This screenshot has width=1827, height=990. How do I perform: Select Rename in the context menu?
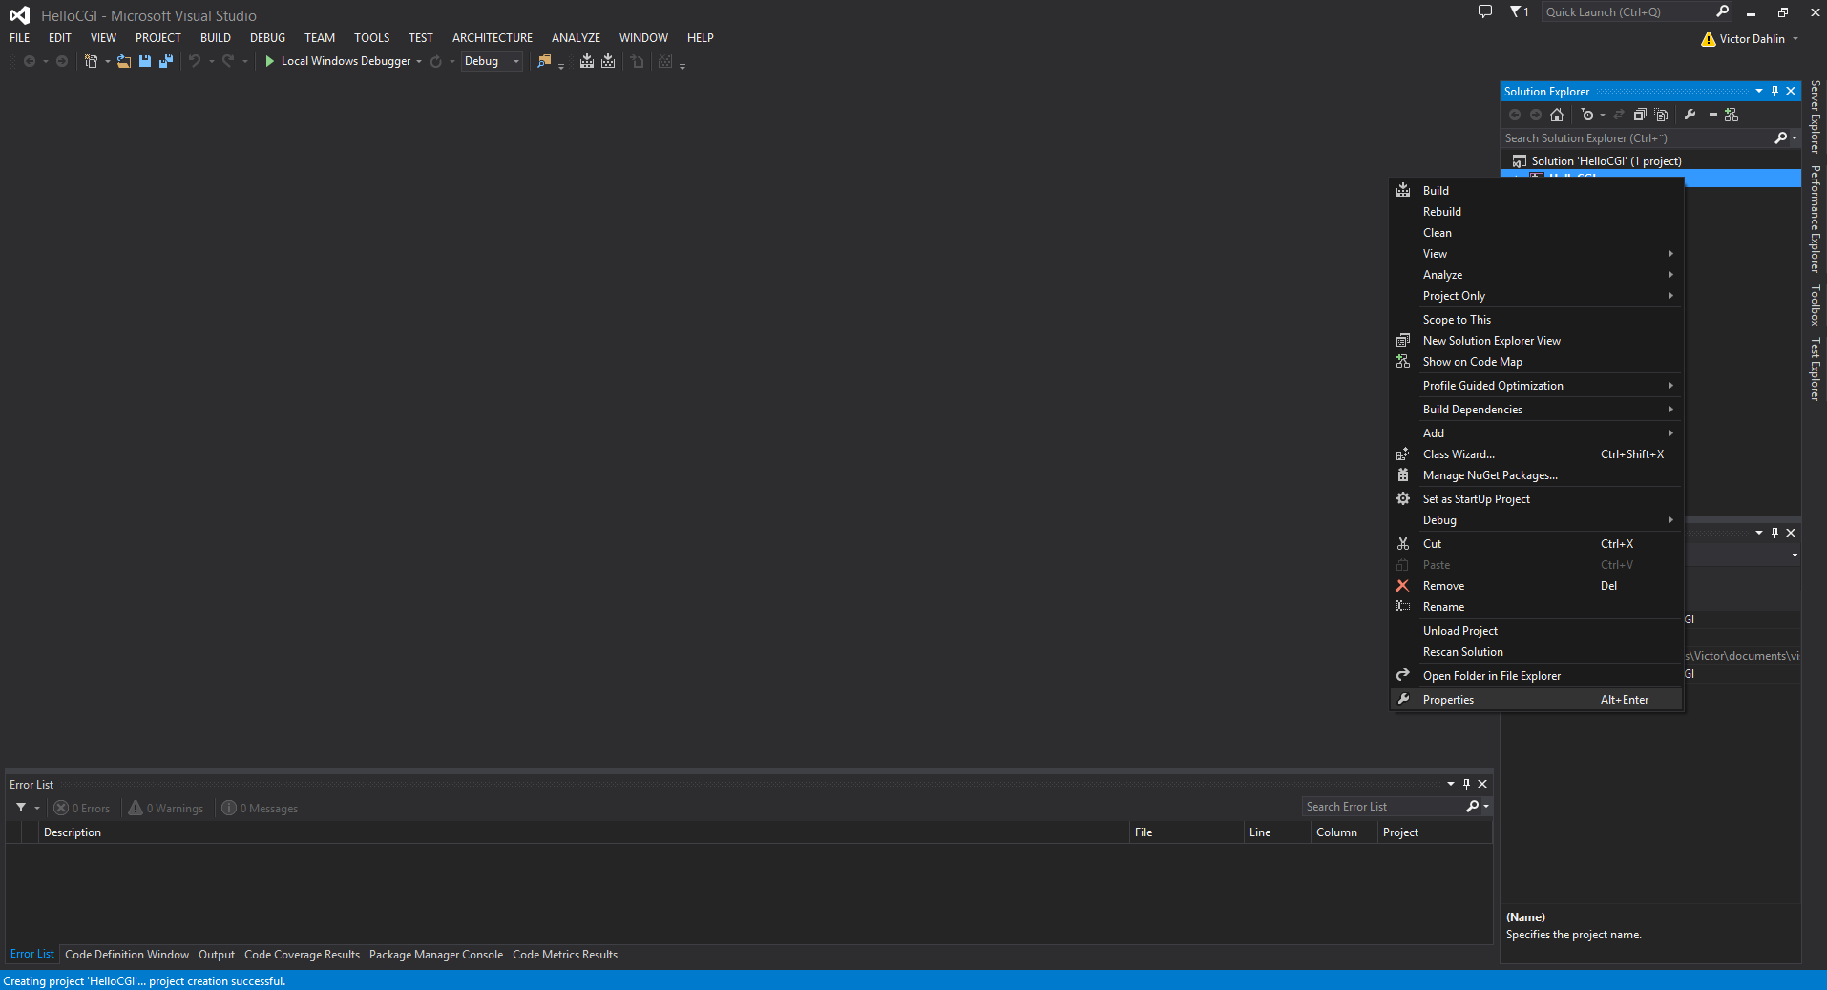point(1536,607)
